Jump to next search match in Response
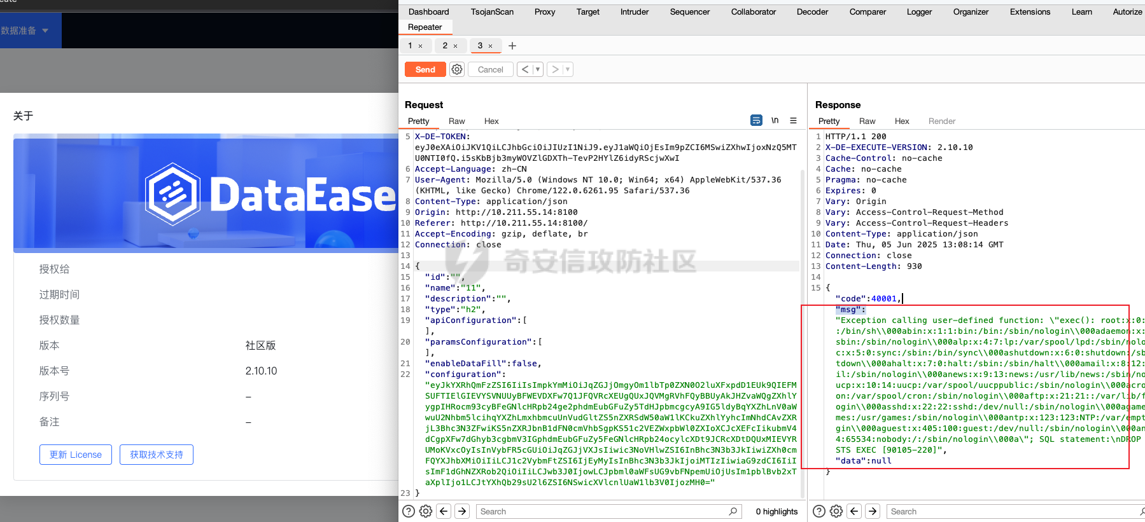The width and height of the screenshot is (1145, 522). click(873, 511)
